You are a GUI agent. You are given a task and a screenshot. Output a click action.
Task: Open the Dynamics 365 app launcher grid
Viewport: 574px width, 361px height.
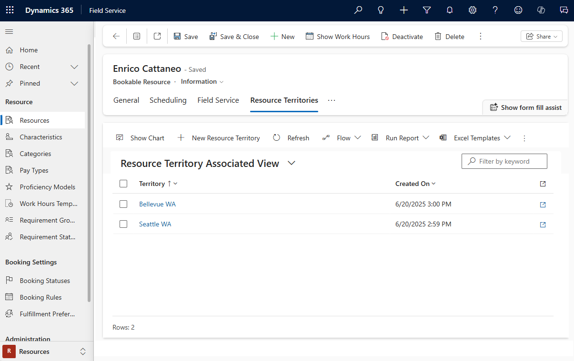10,10
